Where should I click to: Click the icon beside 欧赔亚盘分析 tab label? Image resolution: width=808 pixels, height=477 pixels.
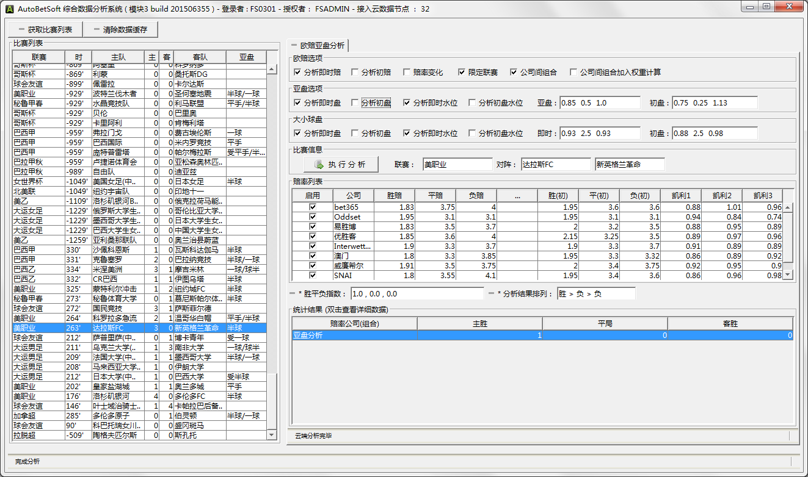(294, 46)
